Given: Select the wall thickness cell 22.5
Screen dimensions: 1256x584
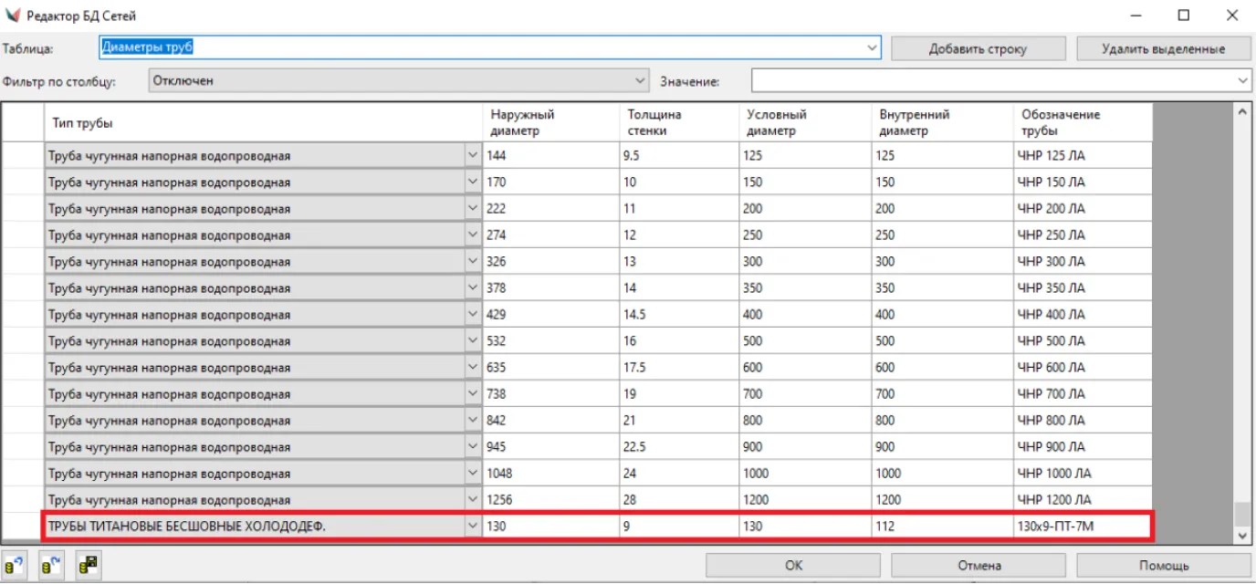Looking at the screenshot, I should click(x=680, y=446).
